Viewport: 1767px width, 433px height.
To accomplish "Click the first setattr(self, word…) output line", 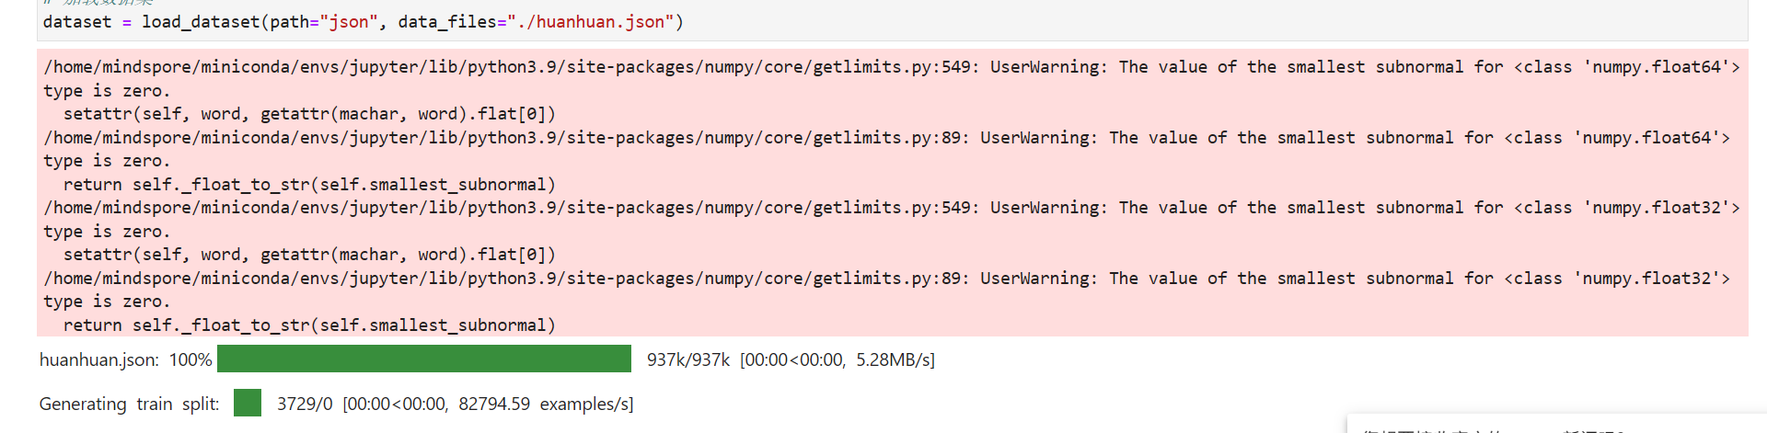I will click(x=309, y=114).
